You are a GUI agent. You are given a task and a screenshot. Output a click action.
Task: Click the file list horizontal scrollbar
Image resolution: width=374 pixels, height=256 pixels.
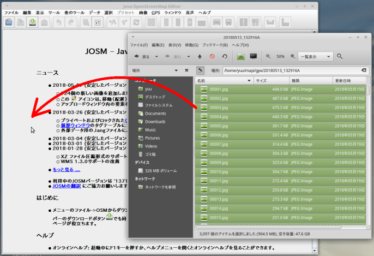click(268, 227)
